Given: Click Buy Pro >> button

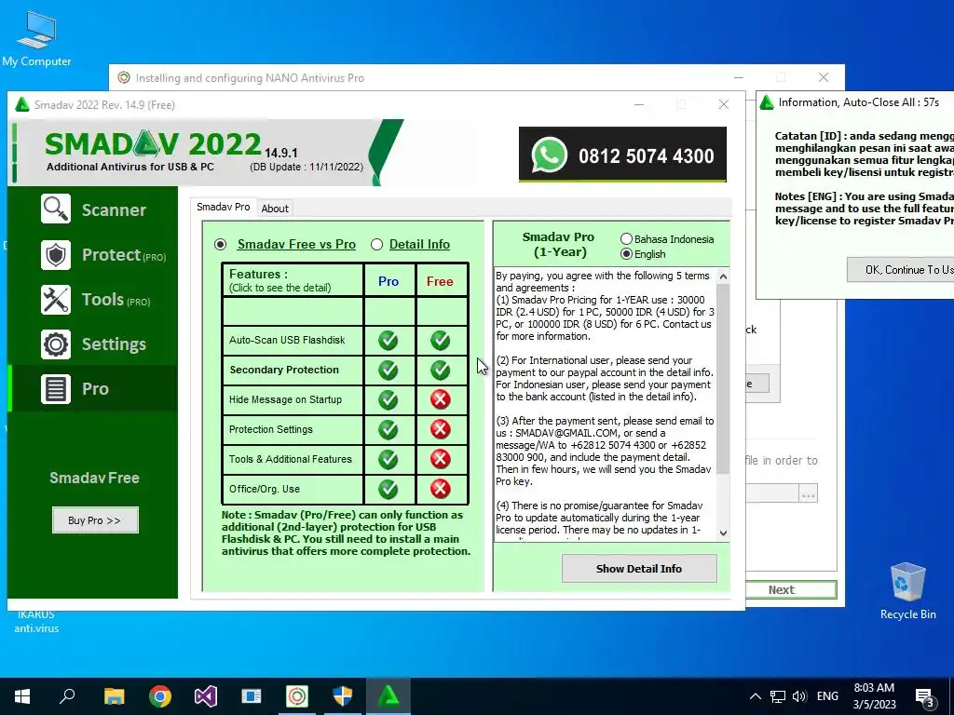Looking at the screenshot, I should click(95, 520).
